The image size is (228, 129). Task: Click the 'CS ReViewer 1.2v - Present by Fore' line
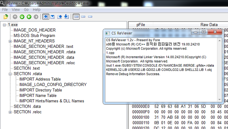click(x=133, y=40)
